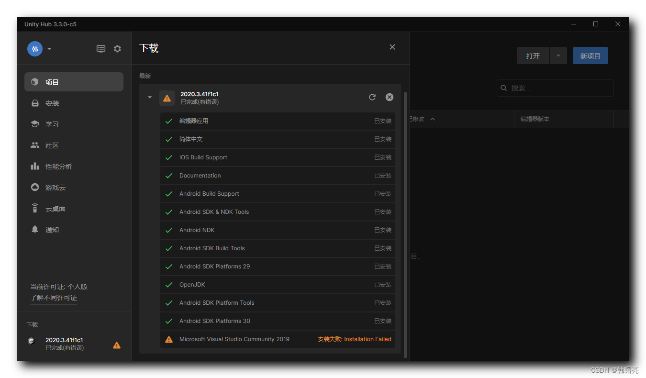This screenshot has height=378, width=646.
Task: Click the 新项目 button
Action: [x=590, y=56]
